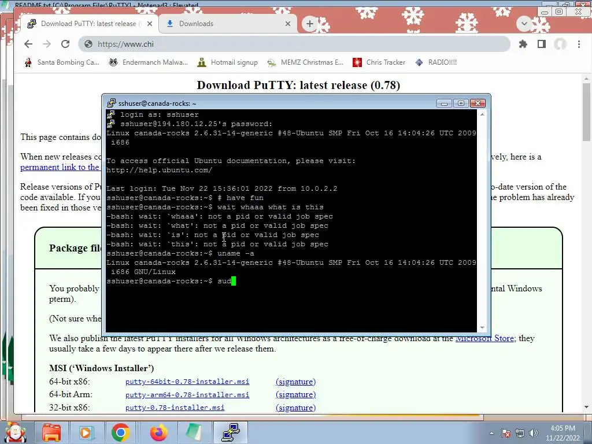This screenshot has width=592, height=444.
Task: Click the Action Center flag tray icon
Action: 506,433
